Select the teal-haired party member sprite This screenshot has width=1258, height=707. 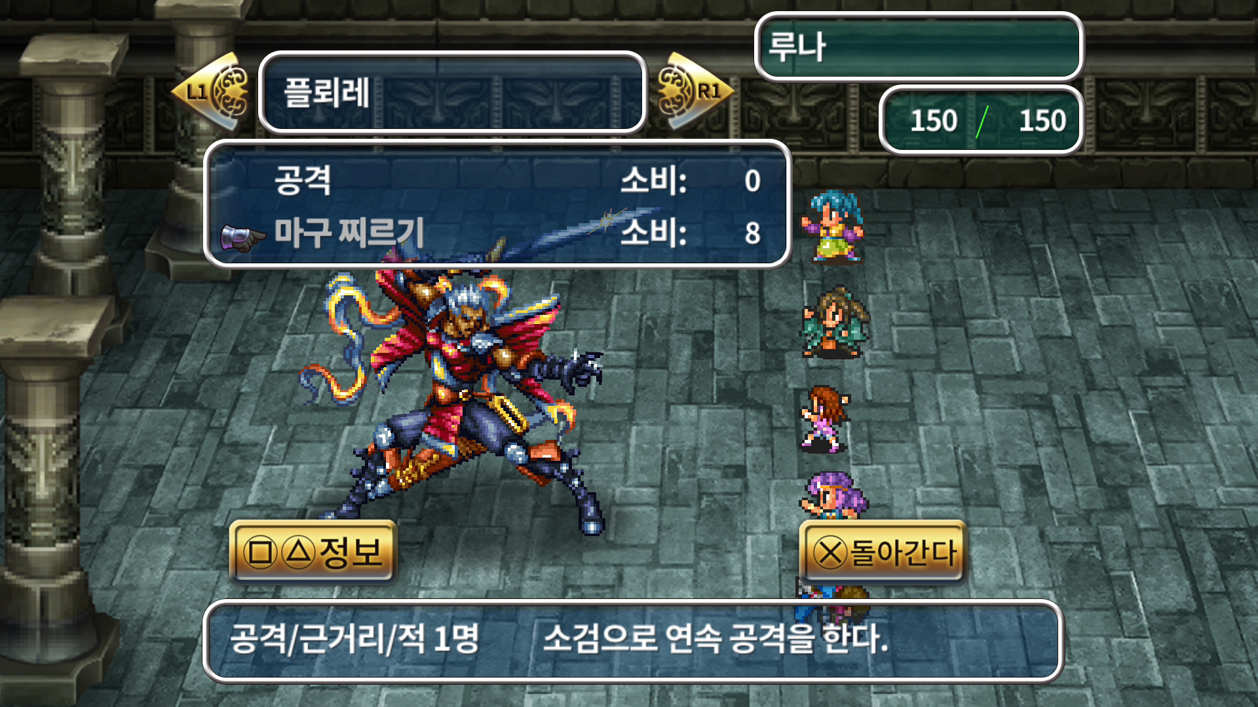coord(833,225)
